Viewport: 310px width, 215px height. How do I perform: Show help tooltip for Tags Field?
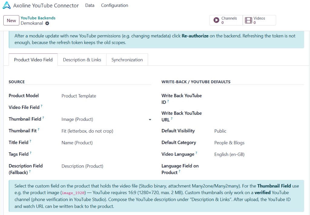tap(31, 153)
